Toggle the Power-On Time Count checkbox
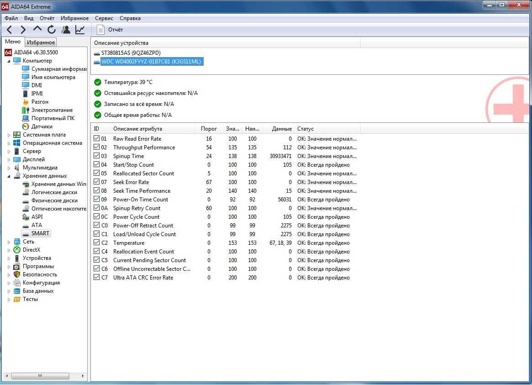 [97, 199]
